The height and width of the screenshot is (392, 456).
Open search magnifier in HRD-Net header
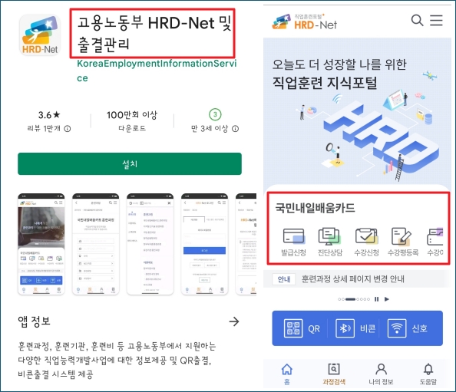(417, 21)
